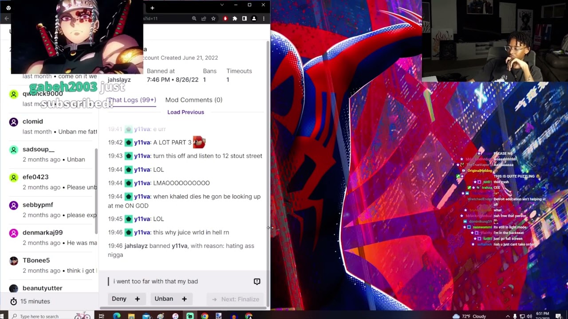Click Next: Finalize button

[236, 299]
